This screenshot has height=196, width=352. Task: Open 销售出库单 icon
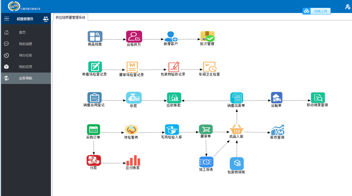[x=237, y=98]
